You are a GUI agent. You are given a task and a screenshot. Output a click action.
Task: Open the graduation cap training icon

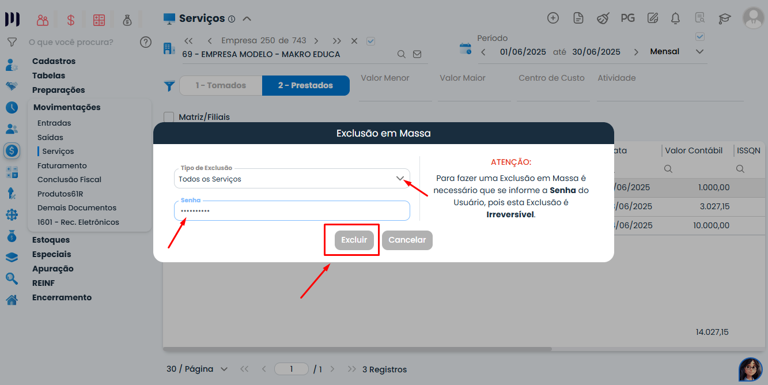point(724,18)
